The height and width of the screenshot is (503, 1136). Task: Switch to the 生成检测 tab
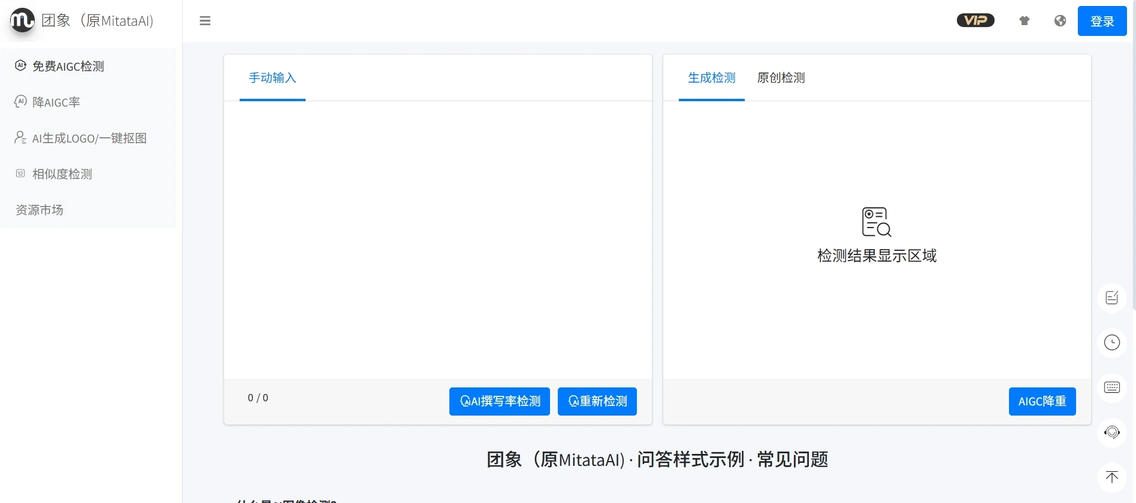[712, 78]
